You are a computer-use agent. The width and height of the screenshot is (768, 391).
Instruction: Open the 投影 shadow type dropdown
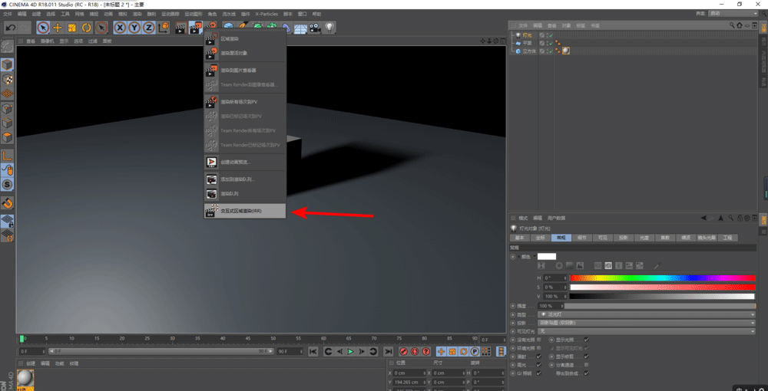click(647, 323)
